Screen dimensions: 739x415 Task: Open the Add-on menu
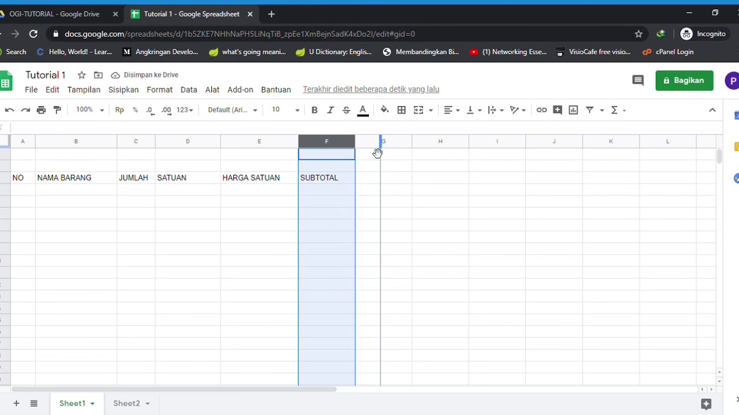[x=240, y=90]
